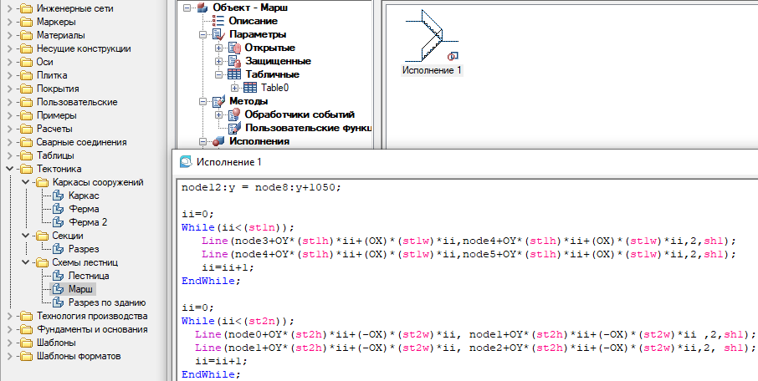Collapse the Табличные node
The width and height of the screenshot is (758, 381).
tap(218, 74)
